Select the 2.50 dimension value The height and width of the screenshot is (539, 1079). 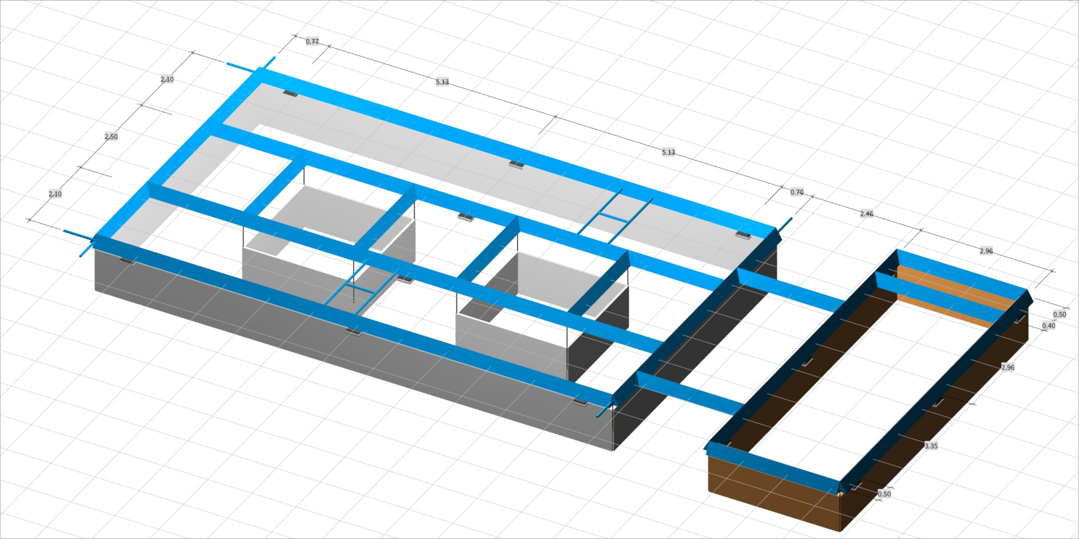point(111,137)
